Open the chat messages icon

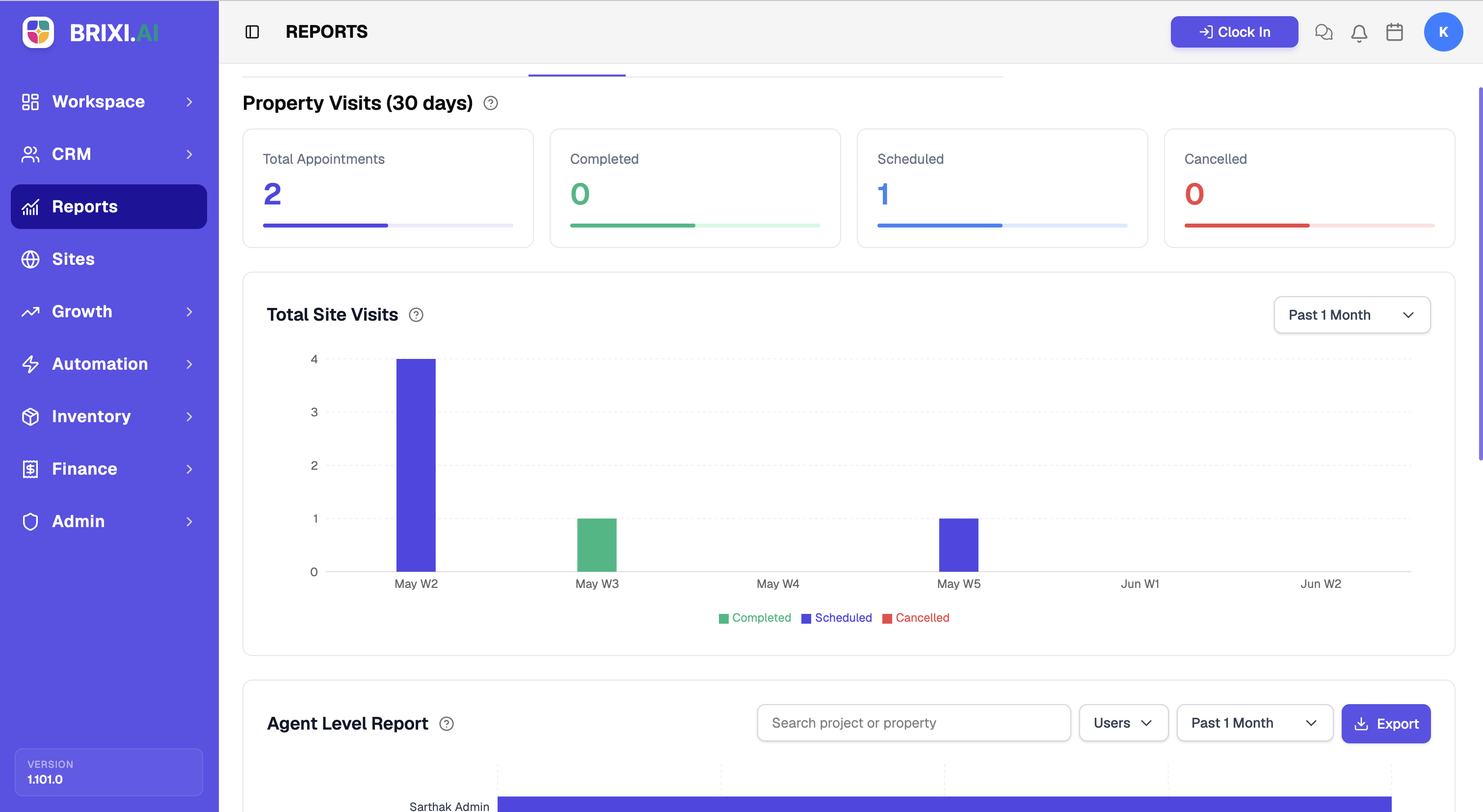pyautogui.click(x=1324, y=32)
